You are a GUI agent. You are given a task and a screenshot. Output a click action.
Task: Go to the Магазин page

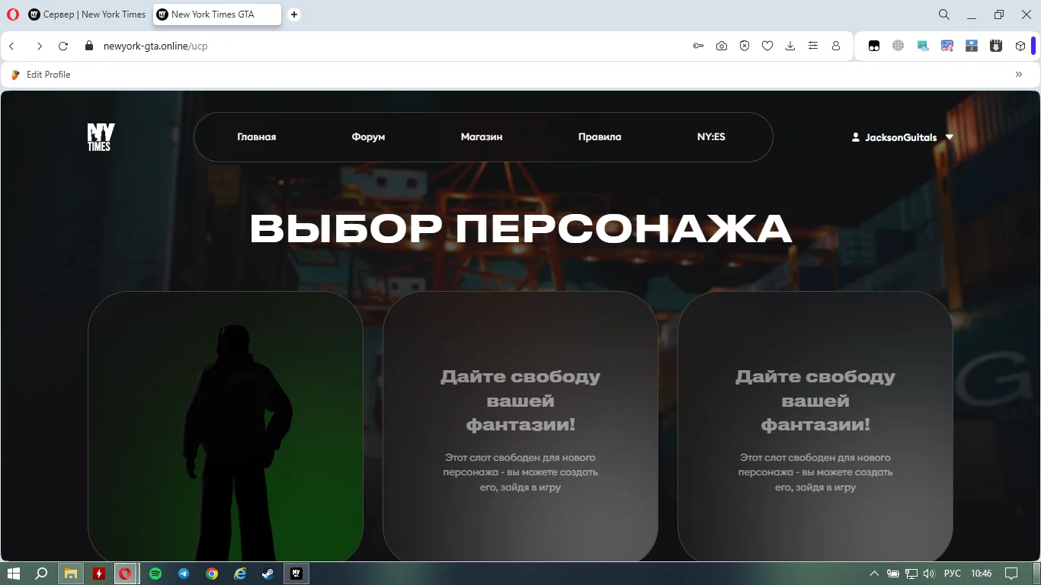coord(482,137)
